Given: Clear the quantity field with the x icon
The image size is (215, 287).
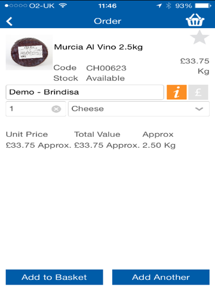Looking at the screenshot, I should coord(56,109).
